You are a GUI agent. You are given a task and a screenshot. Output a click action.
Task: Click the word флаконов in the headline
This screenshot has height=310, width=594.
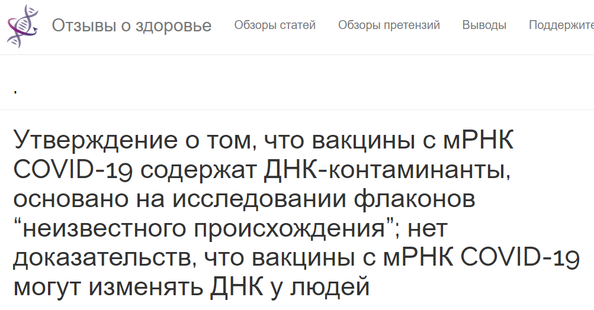[x=415, y=199]
